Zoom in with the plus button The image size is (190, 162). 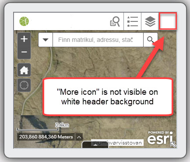24,39
